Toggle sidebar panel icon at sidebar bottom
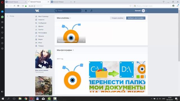The height and width of the screenshot is (101, 180). point(2,92)
